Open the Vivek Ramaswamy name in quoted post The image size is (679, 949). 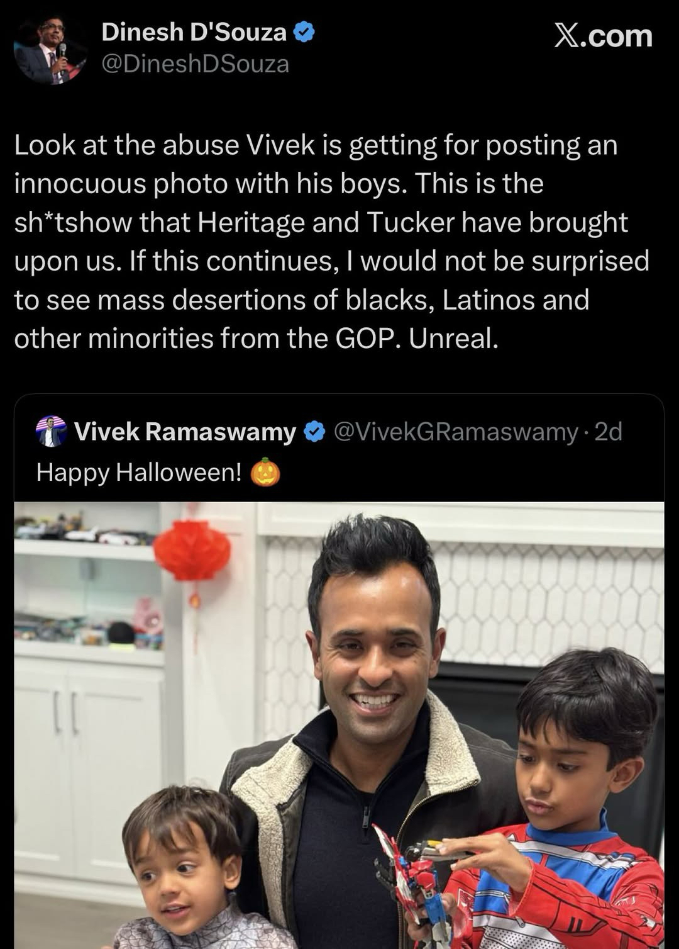[x=185, y=432]
